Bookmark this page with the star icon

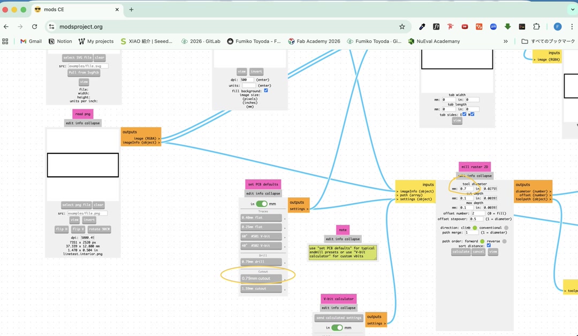(402, 27)
